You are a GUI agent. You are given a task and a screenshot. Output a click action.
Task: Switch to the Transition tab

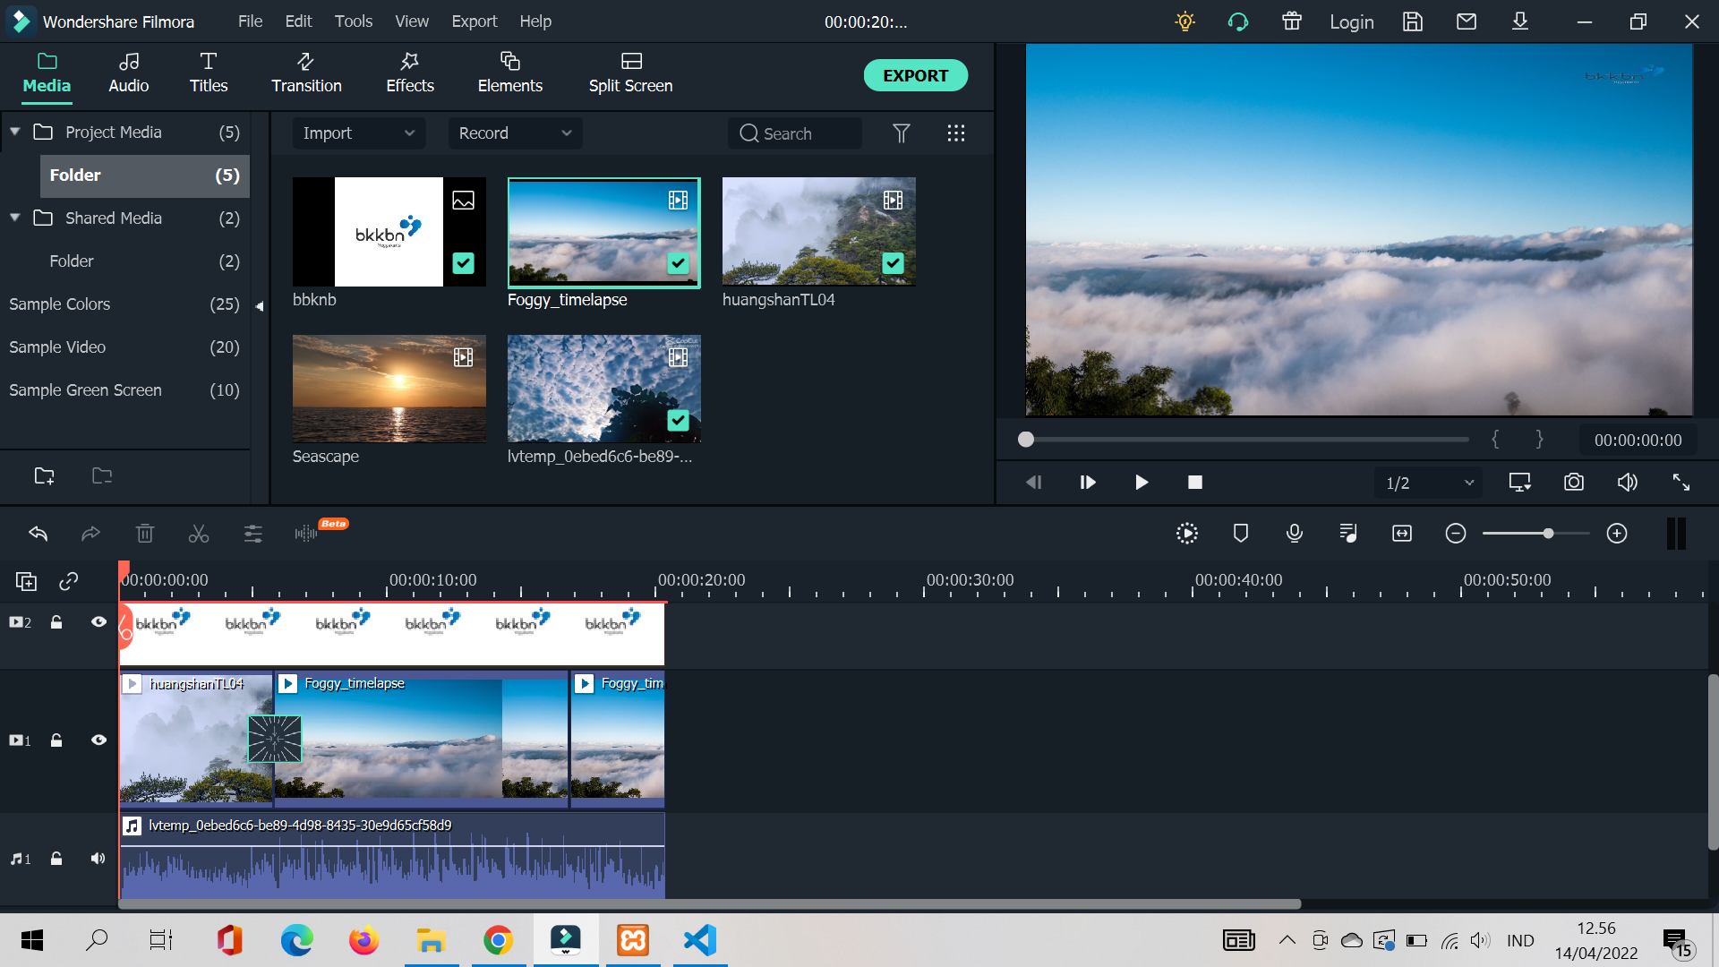coord(306,73)
